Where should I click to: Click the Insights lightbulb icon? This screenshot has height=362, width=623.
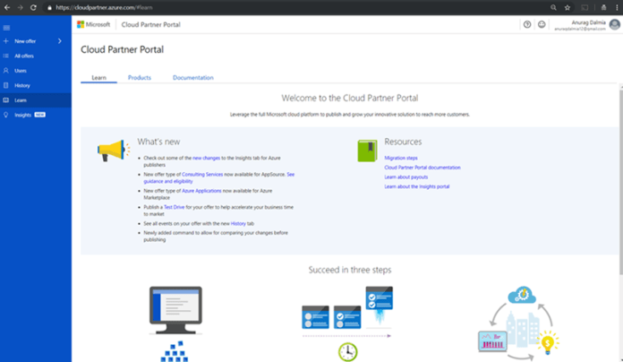pyautogui.click(x=6, y=115)
